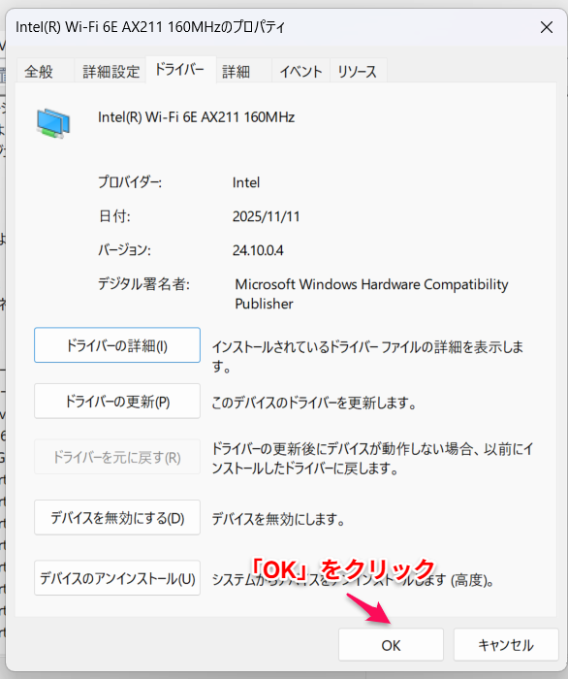Select the ドライバー tab
568x679 pixels.
pyautogui.click(x=179, y=69)
